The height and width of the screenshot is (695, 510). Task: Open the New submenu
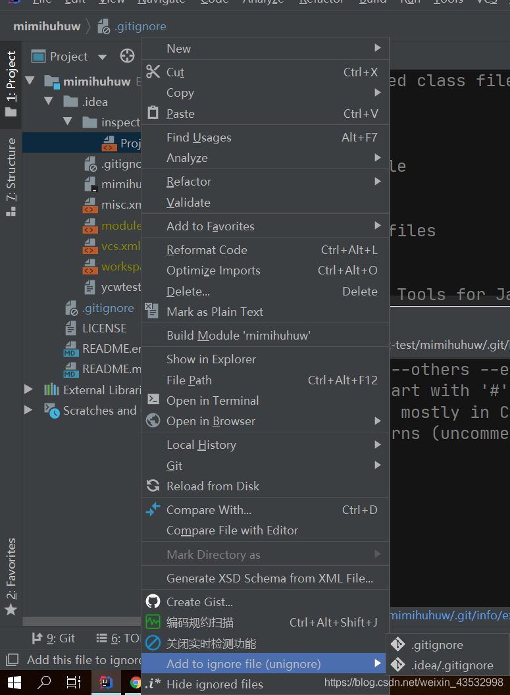265,48
